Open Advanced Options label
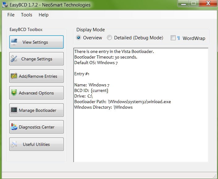218x179 pixels. point(36,93)
